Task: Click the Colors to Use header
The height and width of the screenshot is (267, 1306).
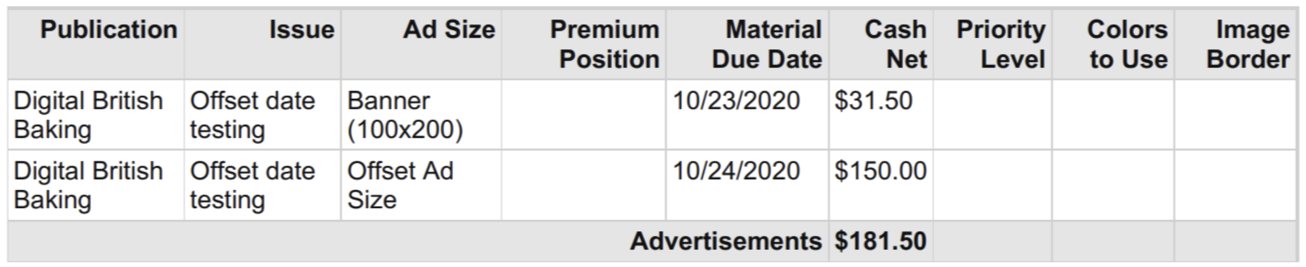Action: (x=1128, y=44)
